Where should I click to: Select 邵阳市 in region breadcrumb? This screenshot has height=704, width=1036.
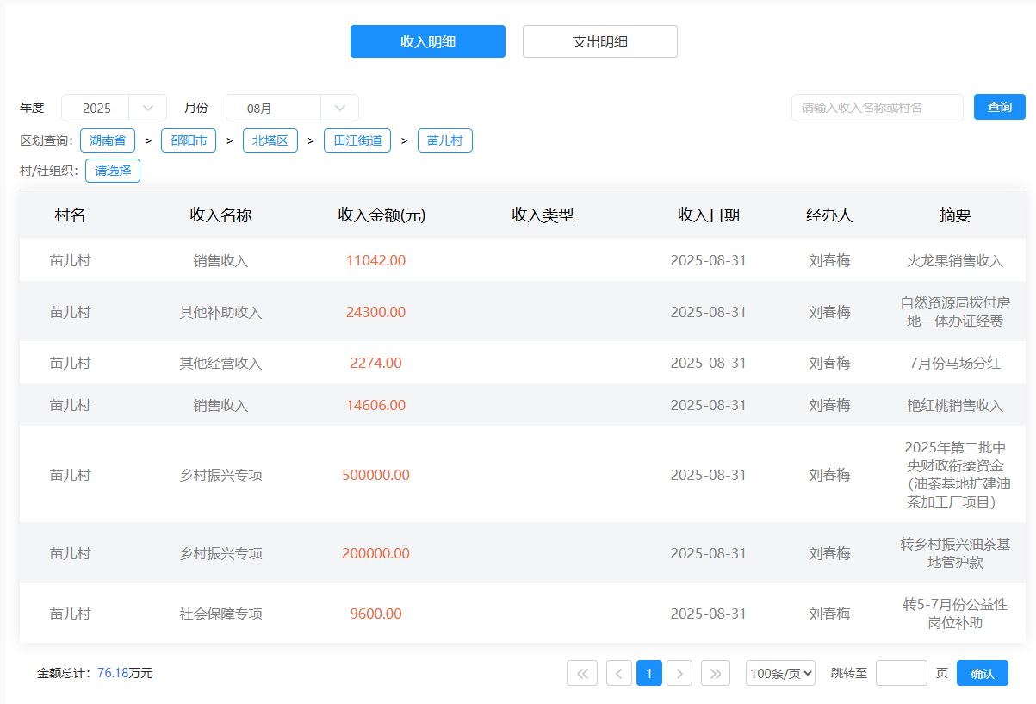[x=189, y=140]
